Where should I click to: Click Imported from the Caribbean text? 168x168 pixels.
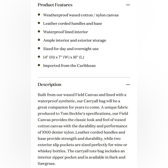click(x=69, y=65)
